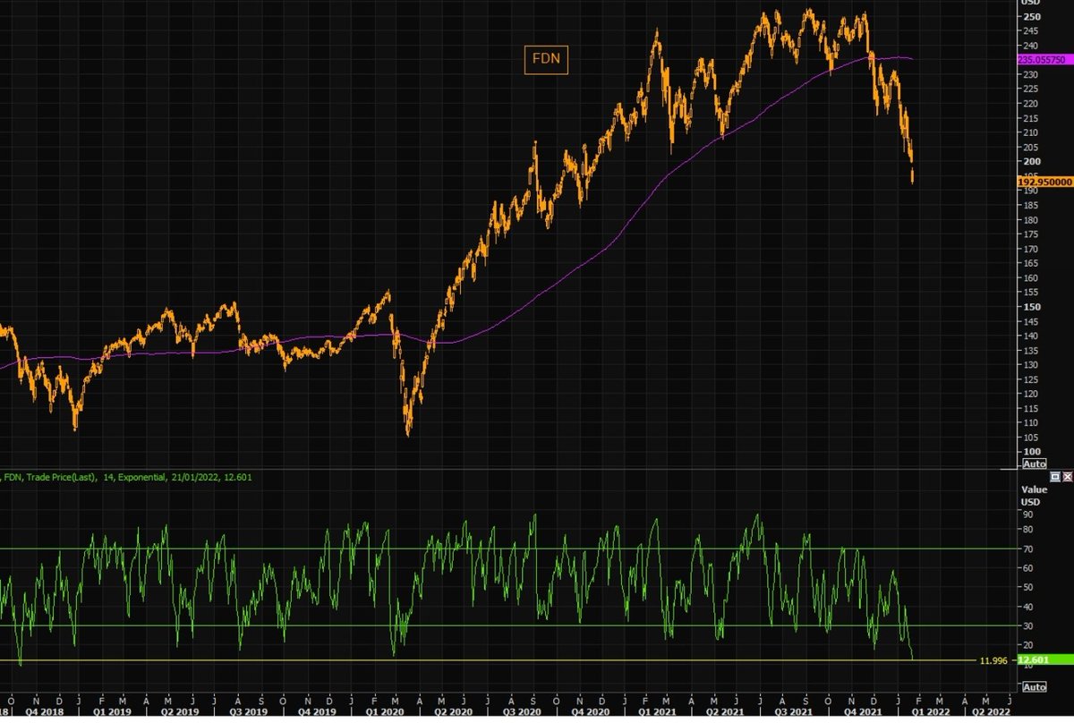Select the FDN ticker label box
The width and height of the screenshot is (1074, 723).
pyautogui.click(x=546, y=59)
